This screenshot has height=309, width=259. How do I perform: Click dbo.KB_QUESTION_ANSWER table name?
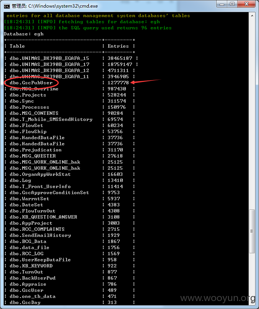click(43, 217)
